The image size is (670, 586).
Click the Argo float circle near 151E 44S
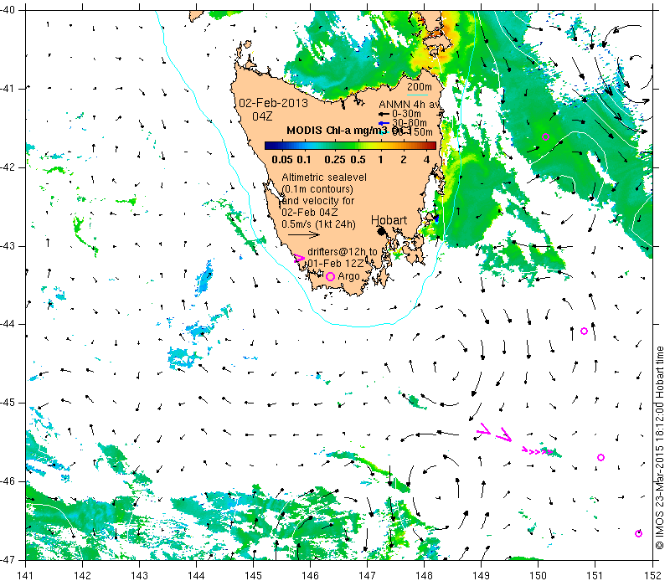click(584, 331)
